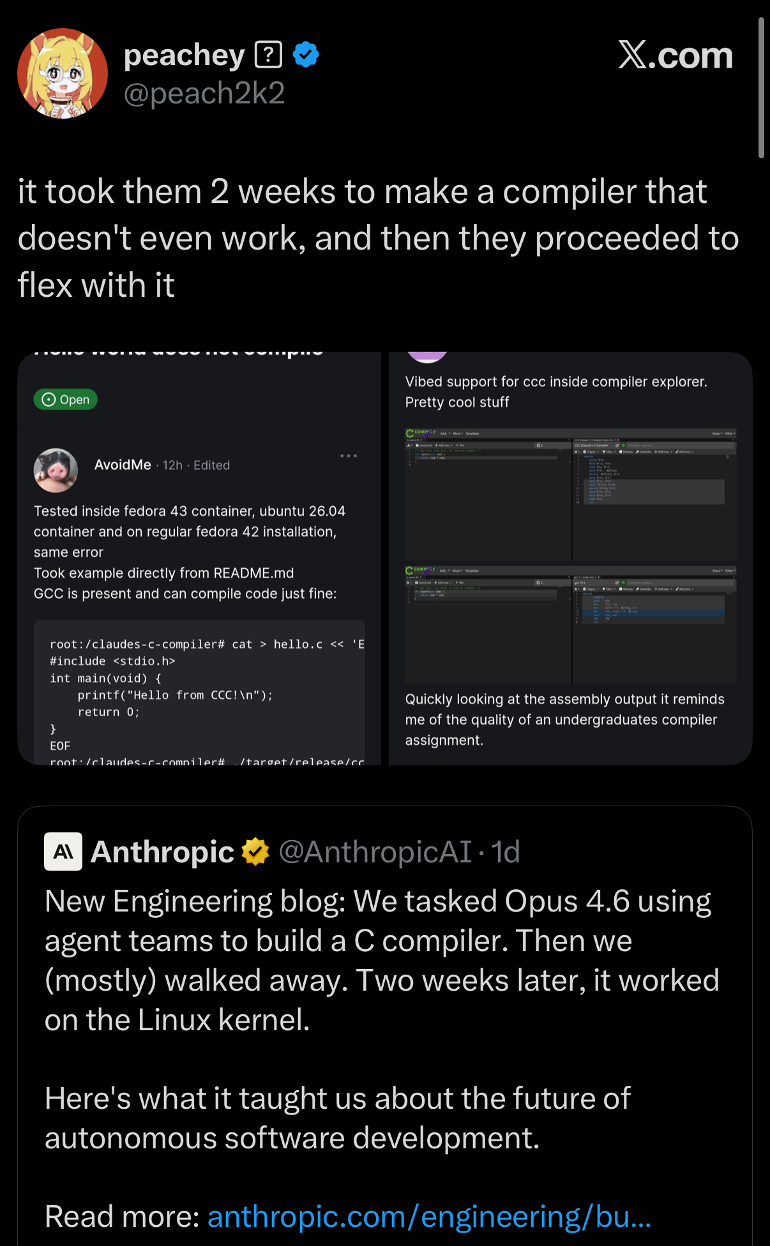The height and width of the screenshot is (1246, 770).
Task: Open the three-dot menu on AvoidMe's comment
Action: [x=349, y=456]
